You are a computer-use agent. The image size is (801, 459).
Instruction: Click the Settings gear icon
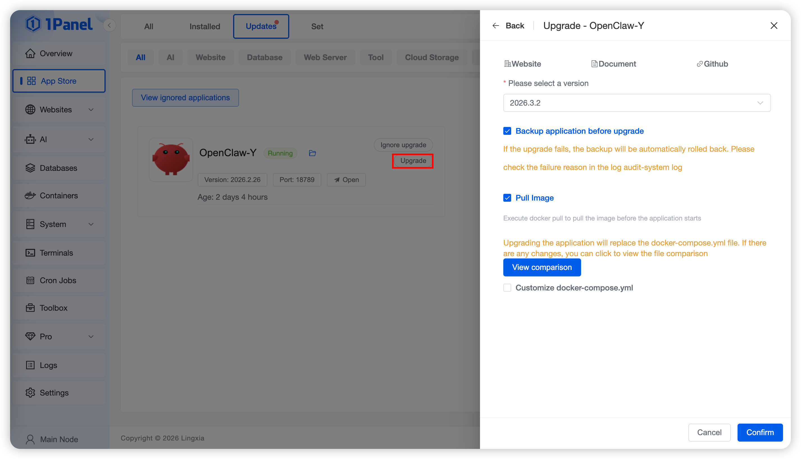click(30, 392)
